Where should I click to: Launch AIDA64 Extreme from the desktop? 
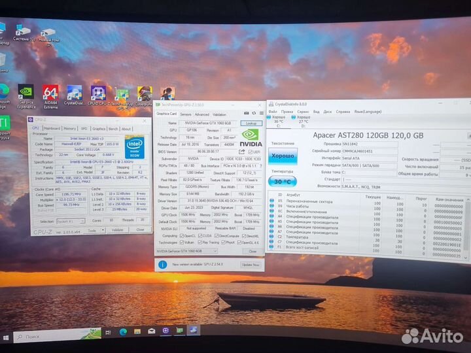50,96
